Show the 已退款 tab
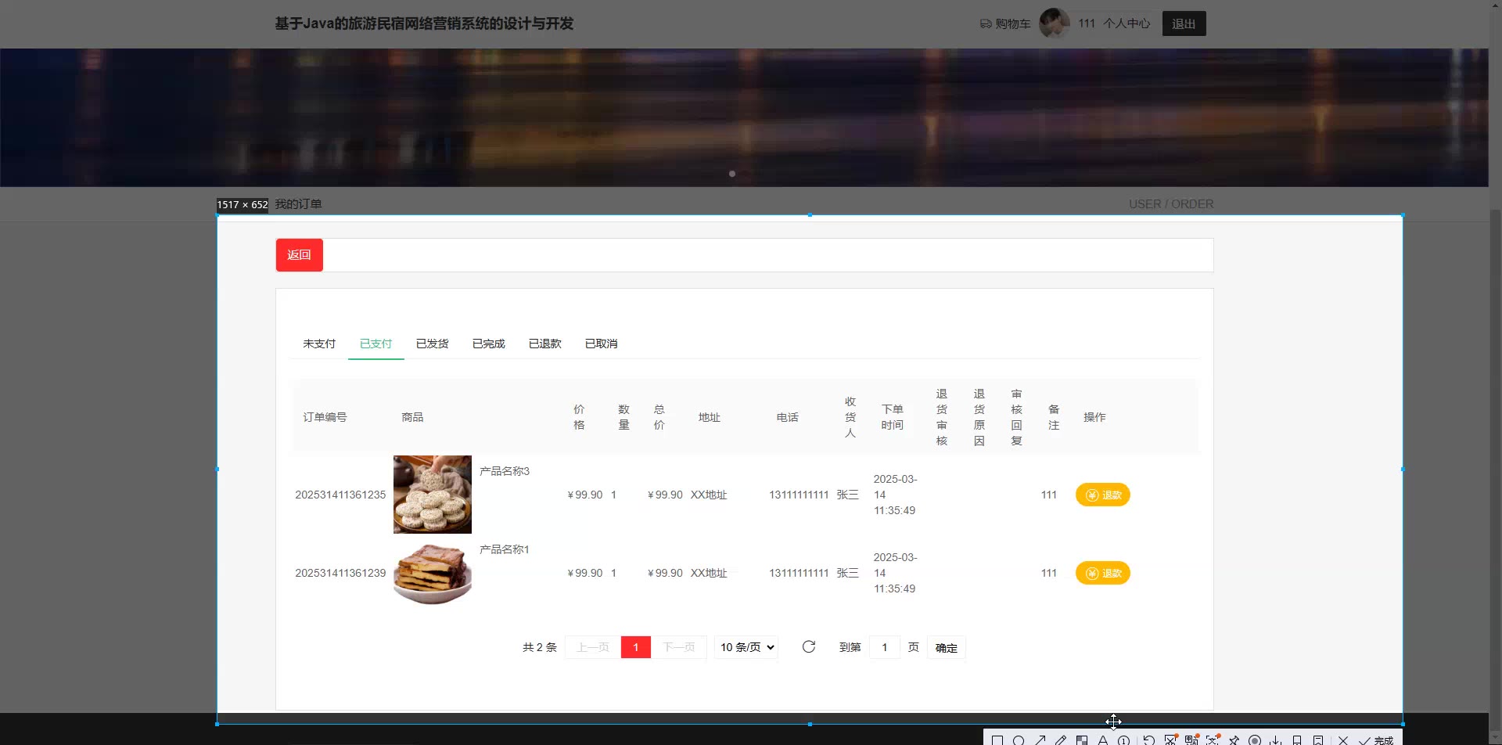This screenshot has height=745, width=1502. click(544, 344)
